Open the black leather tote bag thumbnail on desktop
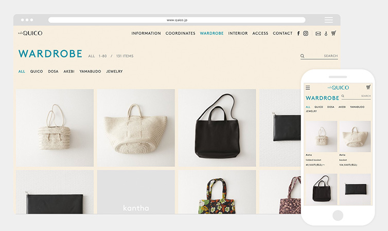This screenshot has height=231, width=388. click(217, 128)
